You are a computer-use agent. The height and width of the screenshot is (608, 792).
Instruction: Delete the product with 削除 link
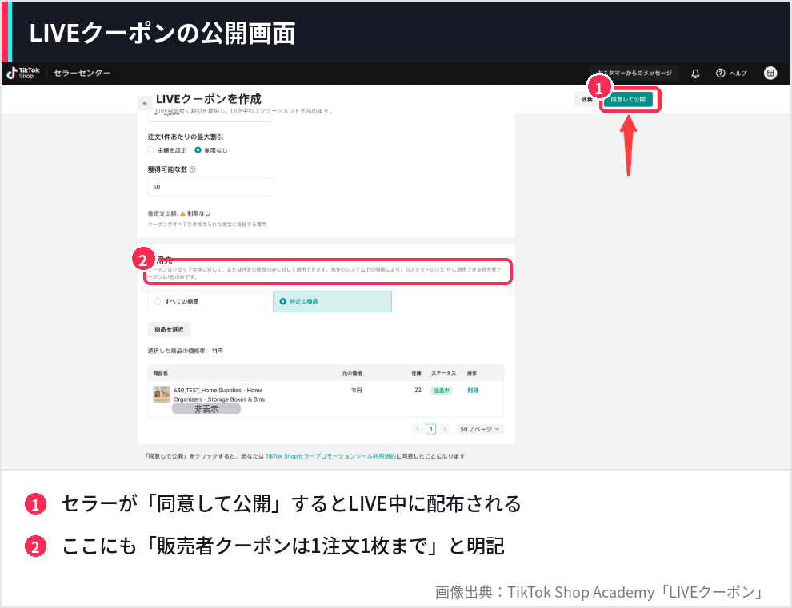[473, 391]
